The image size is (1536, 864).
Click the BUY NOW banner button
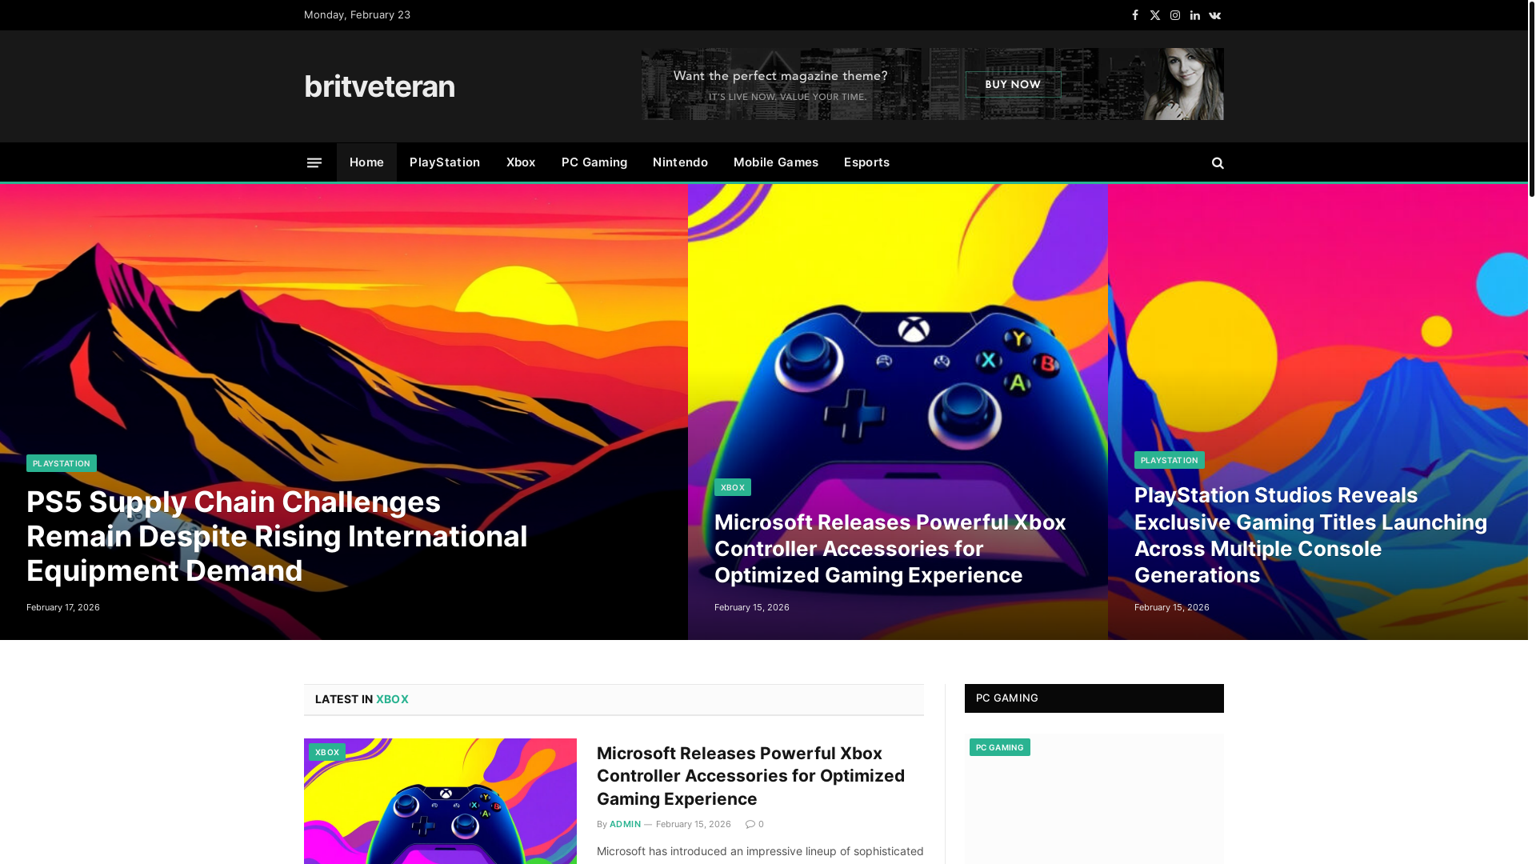click(x=1013, y=84)
